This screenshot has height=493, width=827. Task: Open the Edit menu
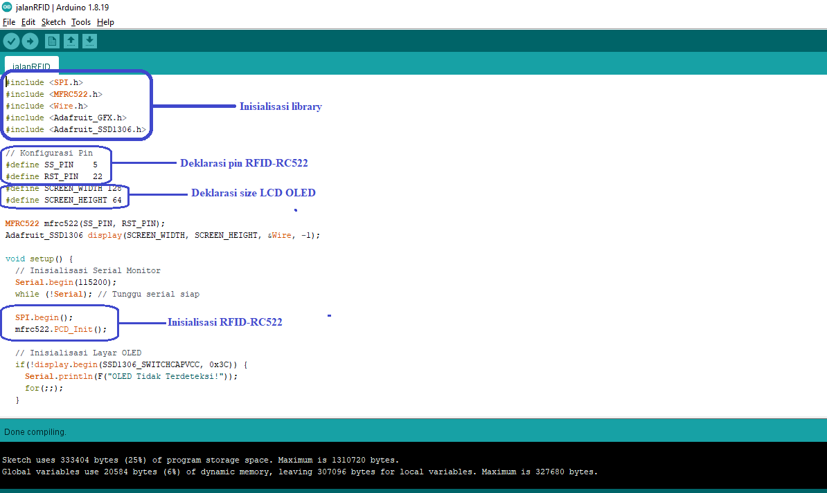coord(28,22)
